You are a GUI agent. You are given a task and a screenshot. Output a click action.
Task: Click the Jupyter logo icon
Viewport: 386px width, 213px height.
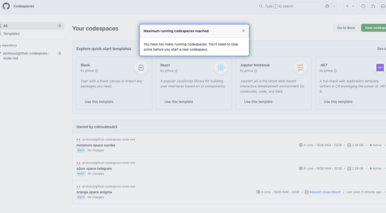point(301,68)
